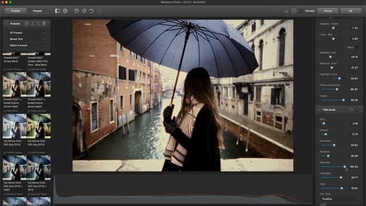The width and height of the screenshot is (366, 206).
Task: Click the OK button
Action: 351,11
